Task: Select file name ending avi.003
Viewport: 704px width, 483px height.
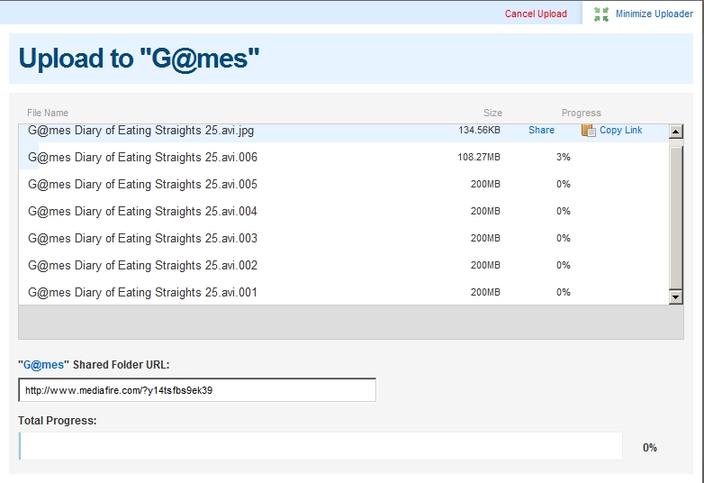Action: [143, 238]
